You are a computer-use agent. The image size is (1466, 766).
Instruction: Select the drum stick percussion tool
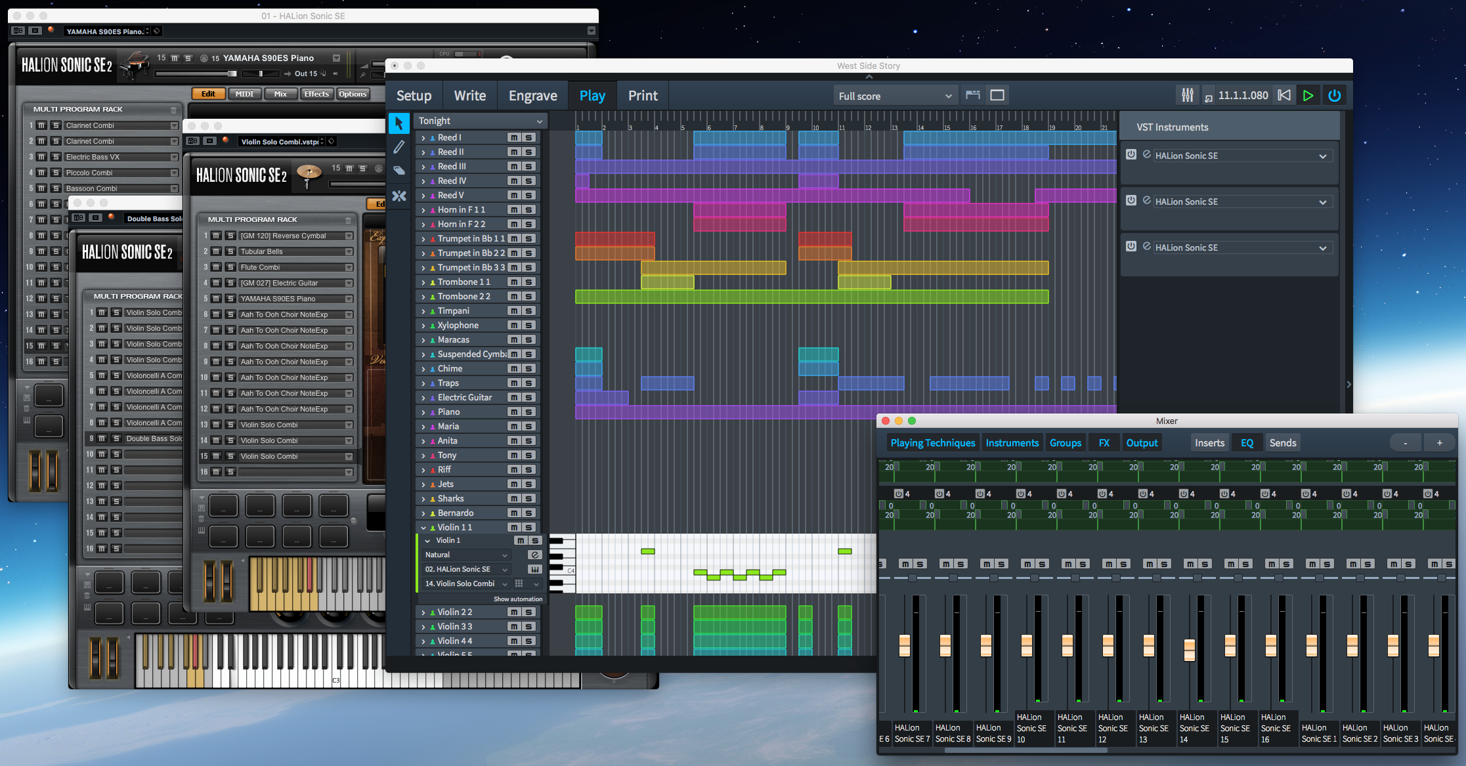[x=399, y=196]
